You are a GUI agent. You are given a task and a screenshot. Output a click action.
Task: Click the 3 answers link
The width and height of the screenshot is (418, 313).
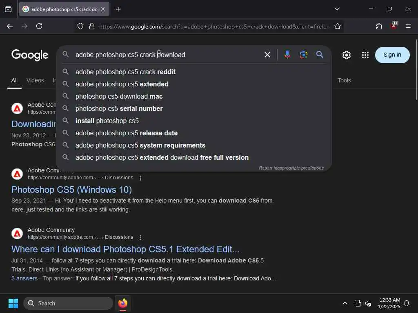pos(24,278)
